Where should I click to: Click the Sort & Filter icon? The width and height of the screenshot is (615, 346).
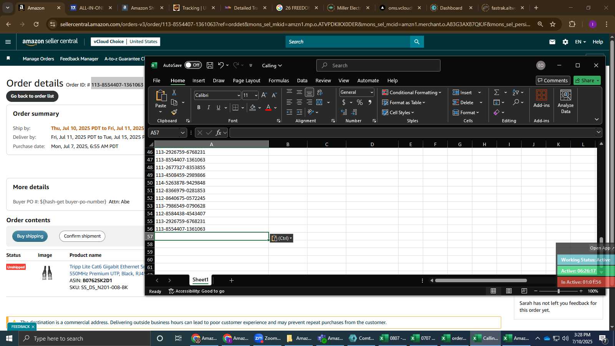pos(516,92)
